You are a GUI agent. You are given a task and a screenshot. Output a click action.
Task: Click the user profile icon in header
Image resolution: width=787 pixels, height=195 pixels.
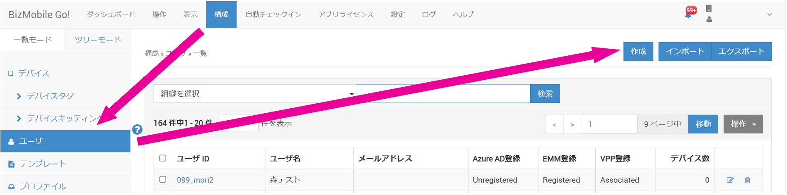point(709,19)
